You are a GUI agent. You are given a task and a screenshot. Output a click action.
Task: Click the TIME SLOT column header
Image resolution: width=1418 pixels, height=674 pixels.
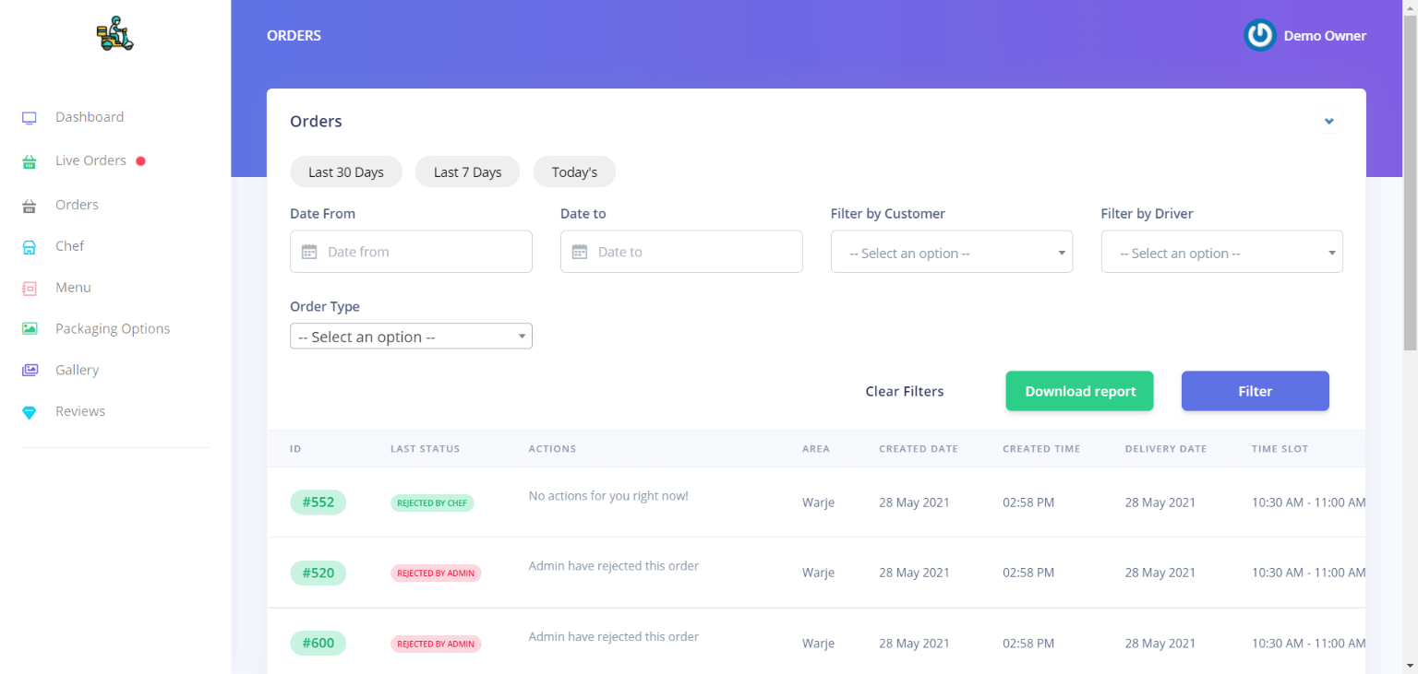coord(1280,449)
